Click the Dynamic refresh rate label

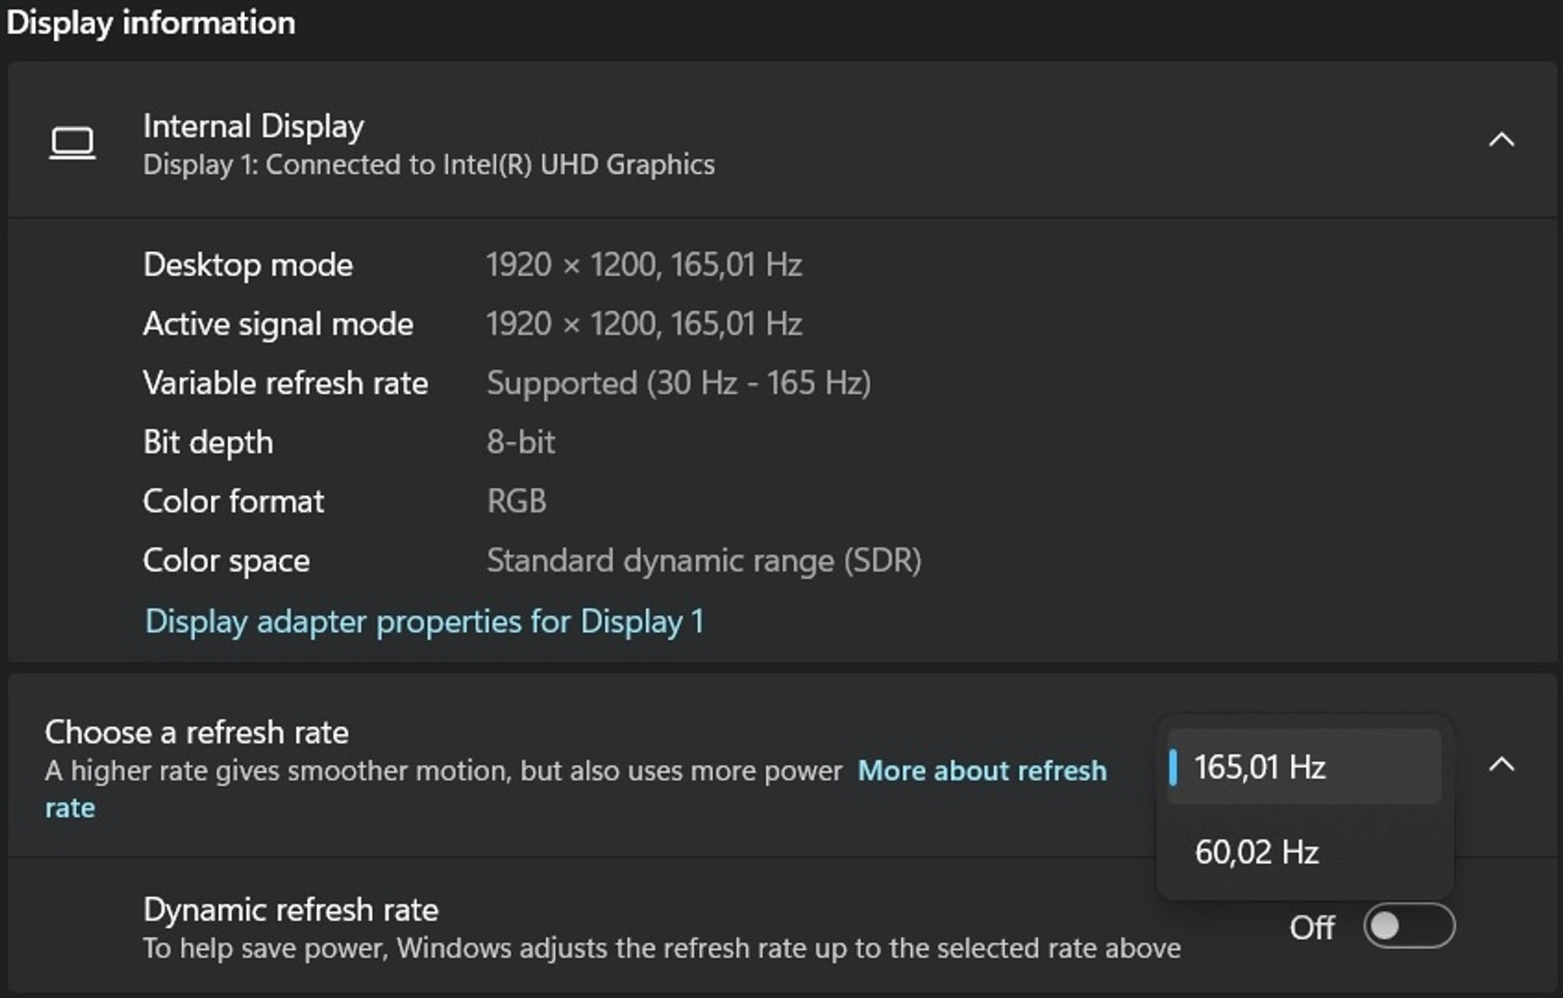[x=291, y=909]
